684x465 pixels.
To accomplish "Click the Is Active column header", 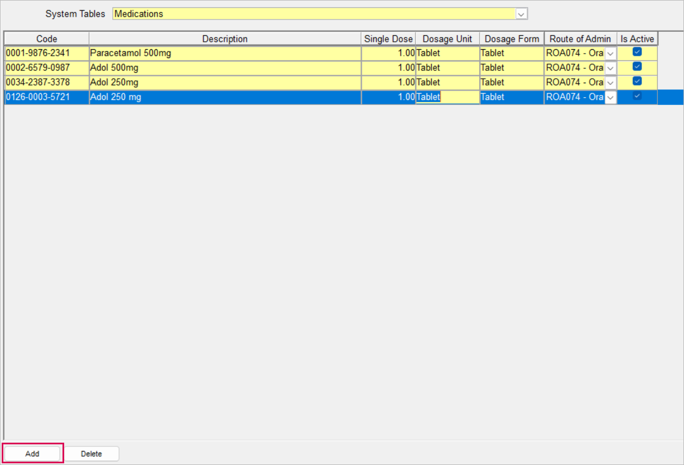I will click(x=637, y=39).
